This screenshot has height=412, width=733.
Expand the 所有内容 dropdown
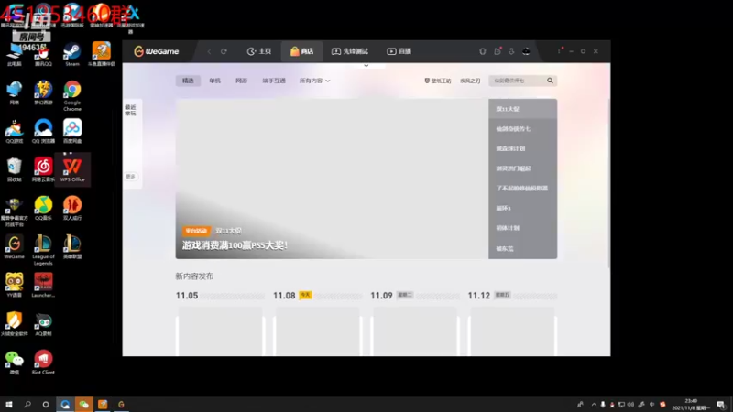(314, 81)
